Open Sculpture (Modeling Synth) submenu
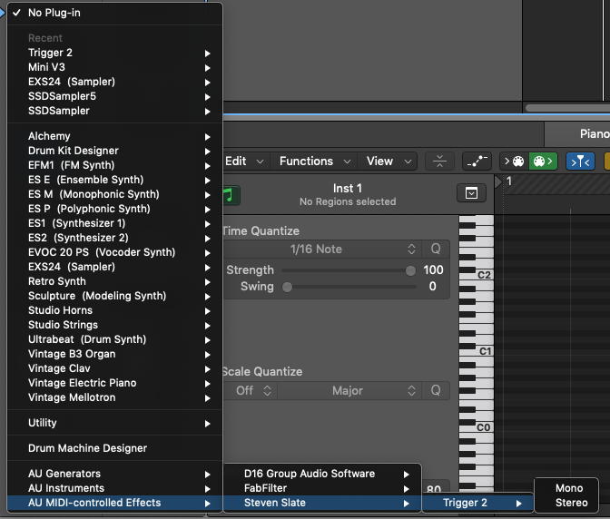This screenshot has height=519, width=610. click(x=114, y=296)
